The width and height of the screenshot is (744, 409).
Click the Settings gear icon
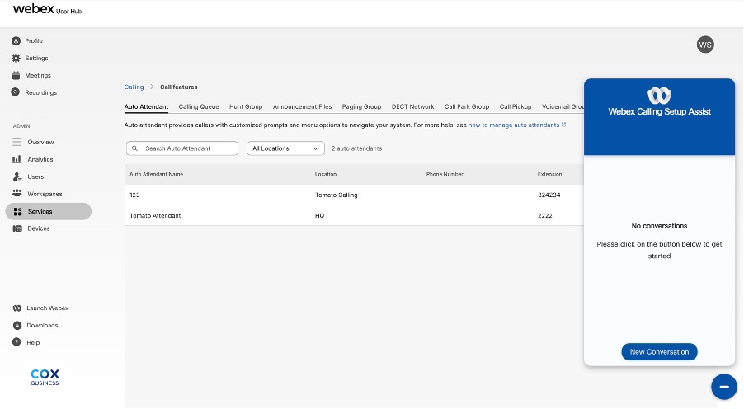[16, 58]
